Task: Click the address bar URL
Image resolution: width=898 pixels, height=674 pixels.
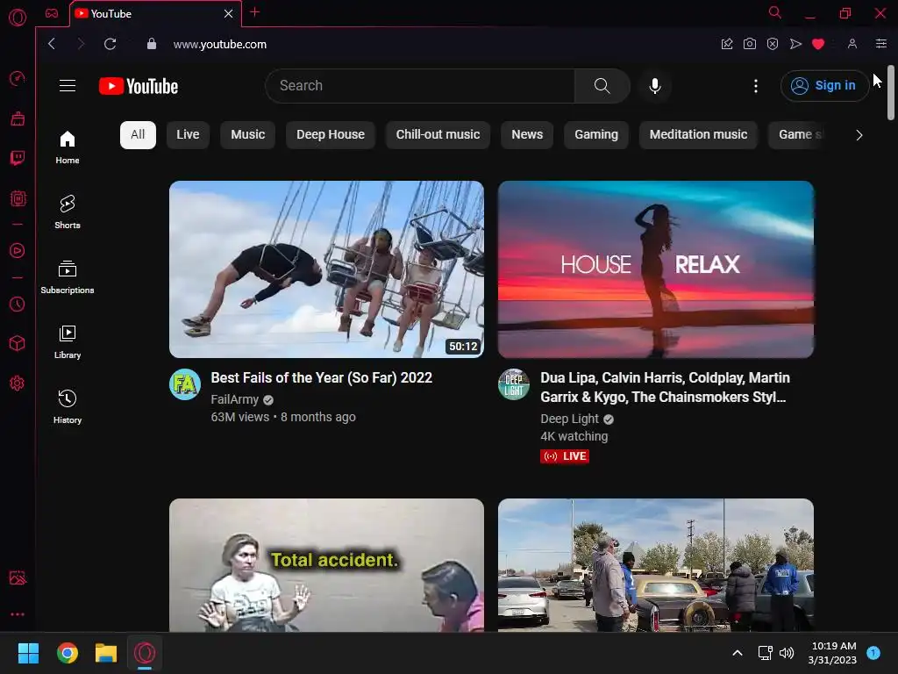Action: coord(220,44)
